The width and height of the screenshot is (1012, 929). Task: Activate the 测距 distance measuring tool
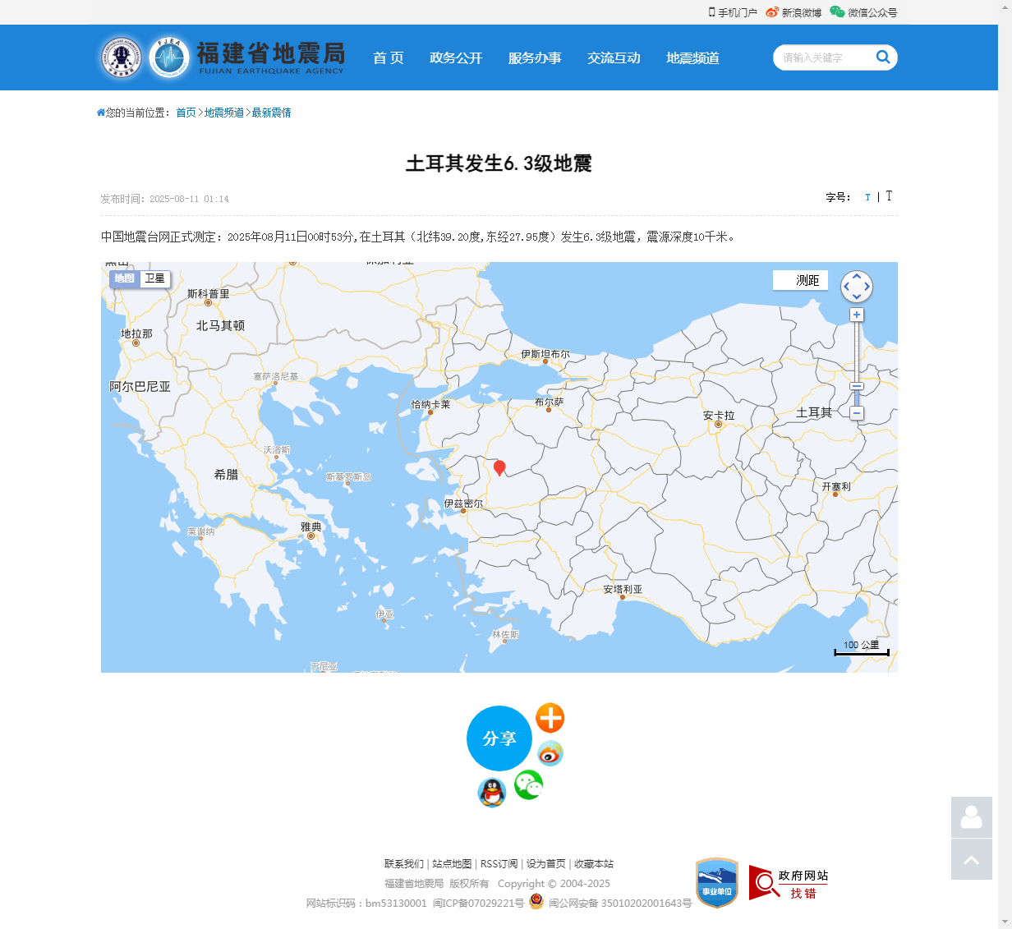[x=799, y=280]
